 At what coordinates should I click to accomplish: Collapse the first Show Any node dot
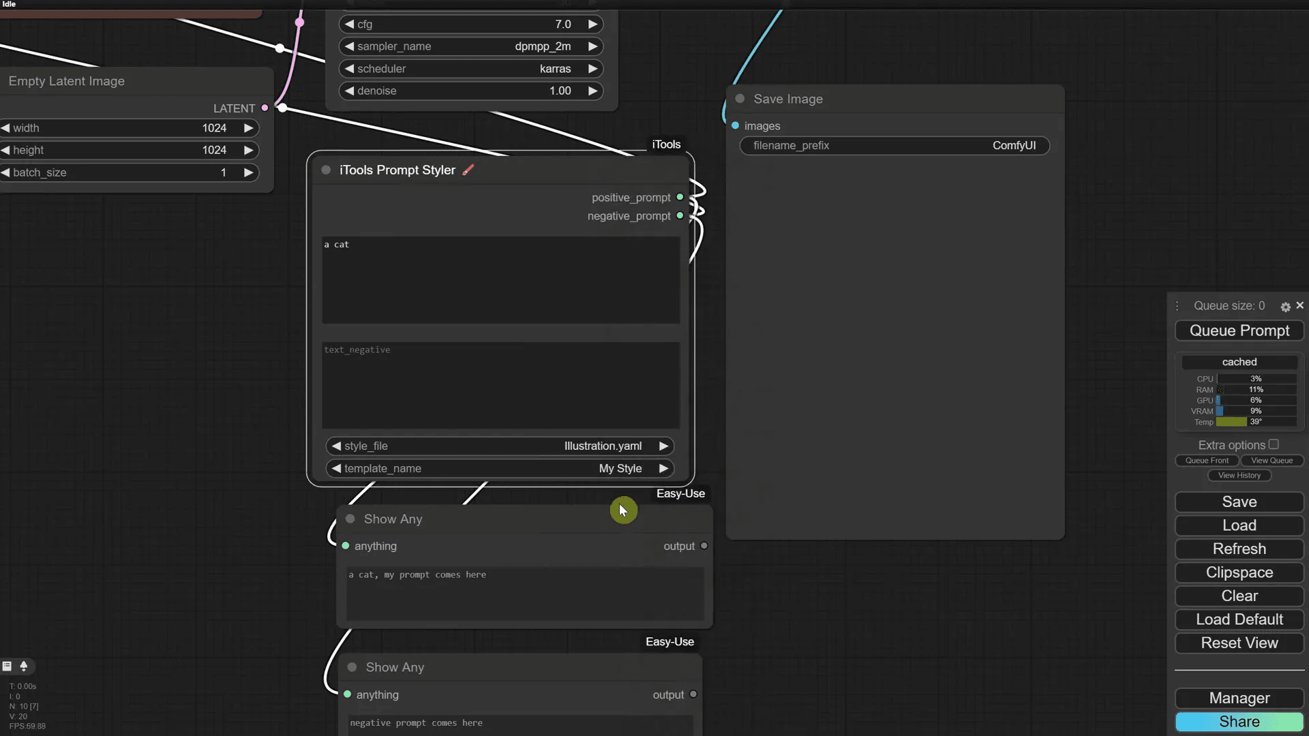click(350, 519)
